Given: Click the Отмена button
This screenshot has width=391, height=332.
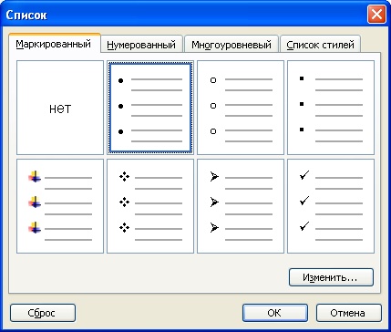Looking at the screenshot, I should tap(349, 313).
